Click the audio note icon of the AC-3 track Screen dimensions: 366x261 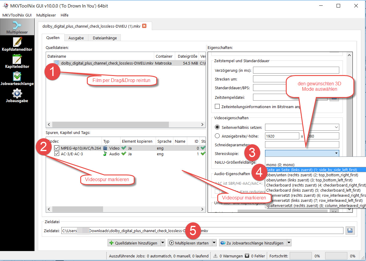(x=105, y=154)
